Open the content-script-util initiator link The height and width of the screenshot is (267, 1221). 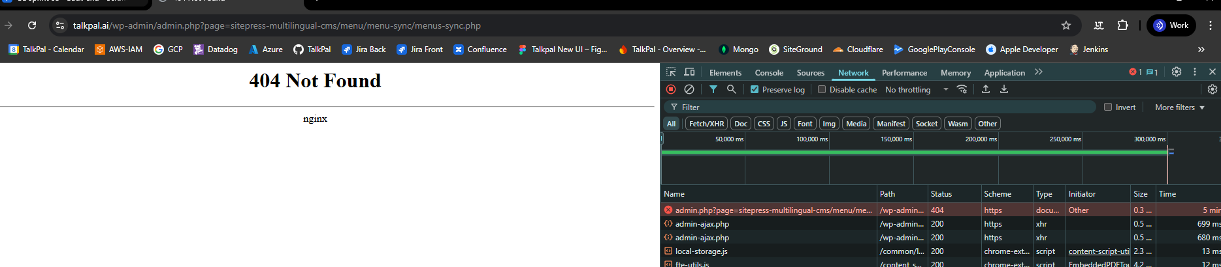(1099, 251)
